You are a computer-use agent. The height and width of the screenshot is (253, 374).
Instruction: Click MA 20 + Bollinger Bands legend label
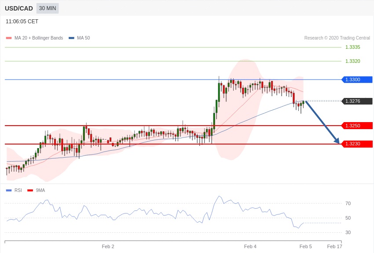39,38
